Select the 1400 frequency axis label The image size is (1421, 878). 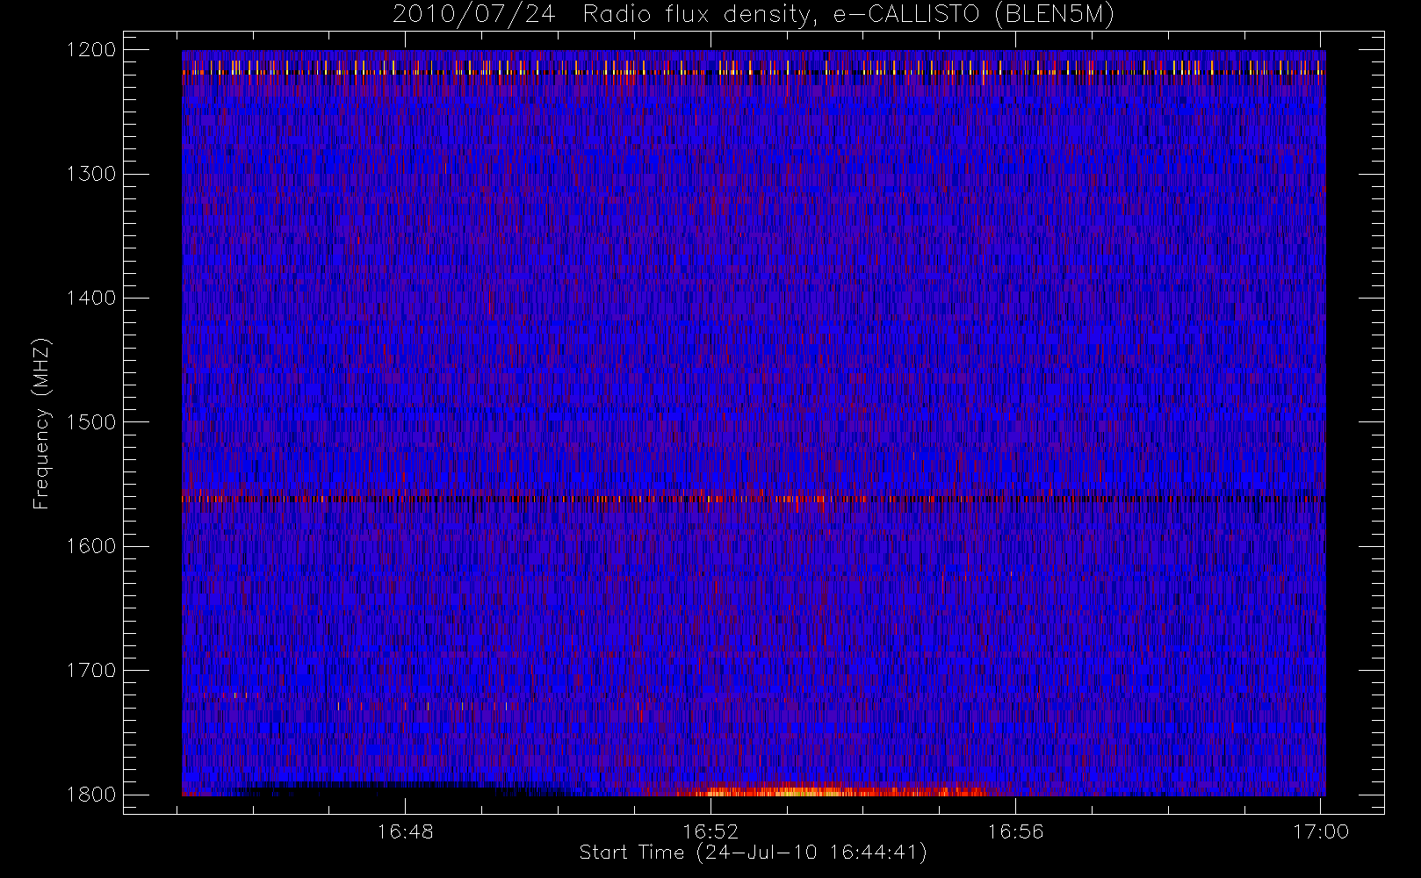(x=91, y=298)
